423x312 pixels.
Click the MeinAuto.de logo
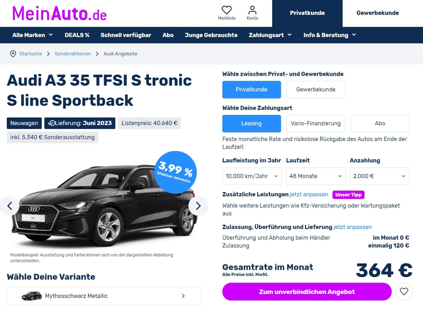59,13
